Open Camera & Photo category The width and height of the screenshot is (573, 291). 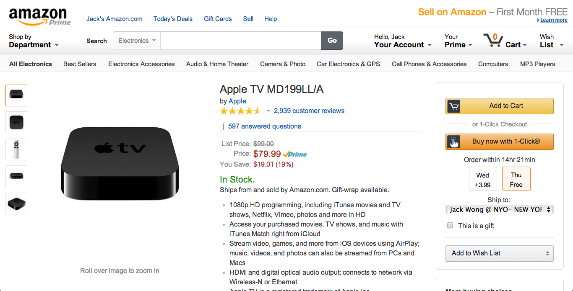tap(283, 64)
